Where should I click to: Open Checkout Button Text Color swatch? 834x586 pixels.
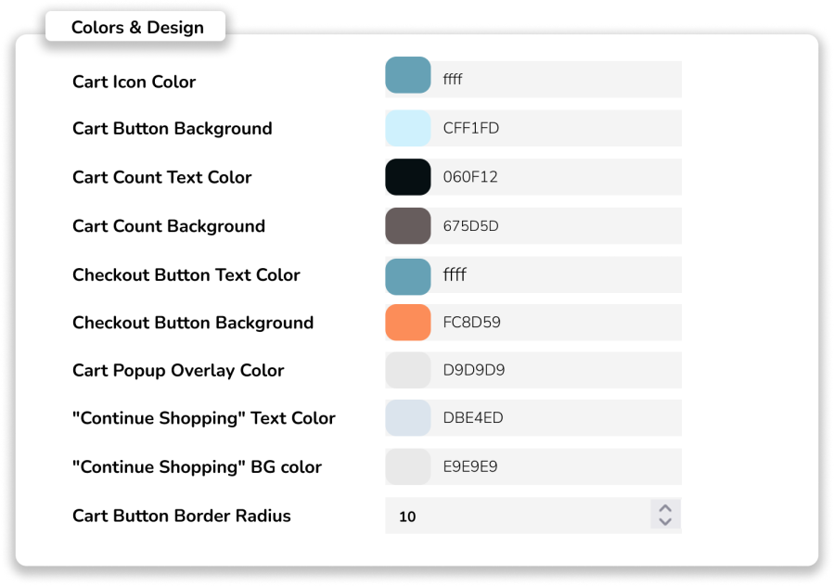[408, 275]
